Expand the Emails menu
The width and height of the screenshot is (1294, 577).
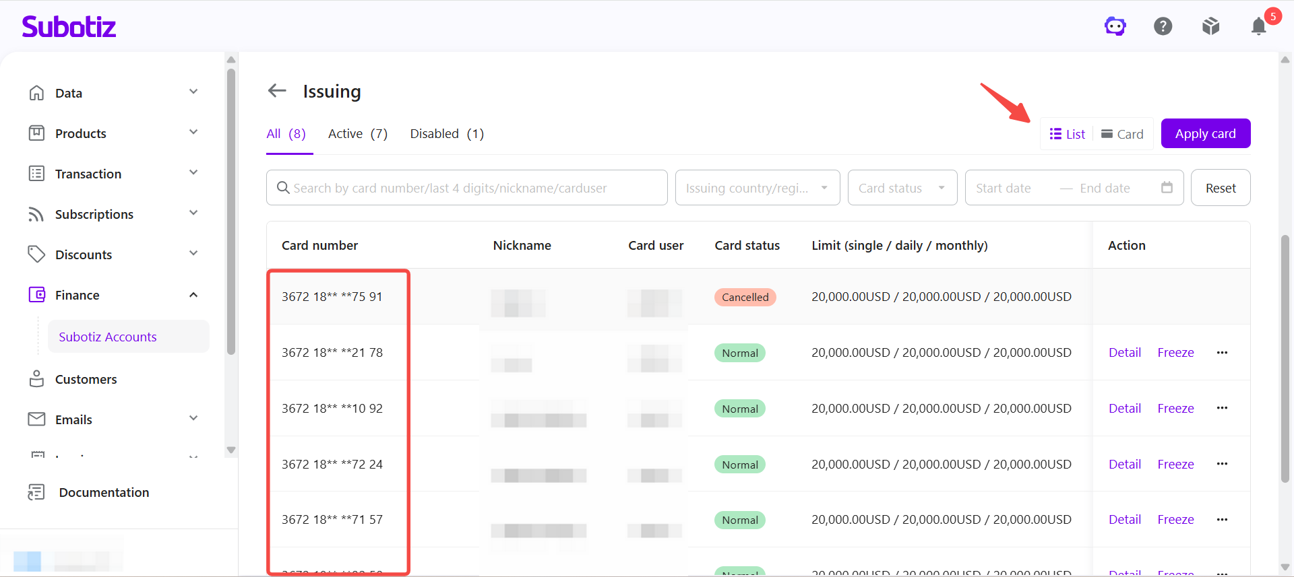coord(193,419)
